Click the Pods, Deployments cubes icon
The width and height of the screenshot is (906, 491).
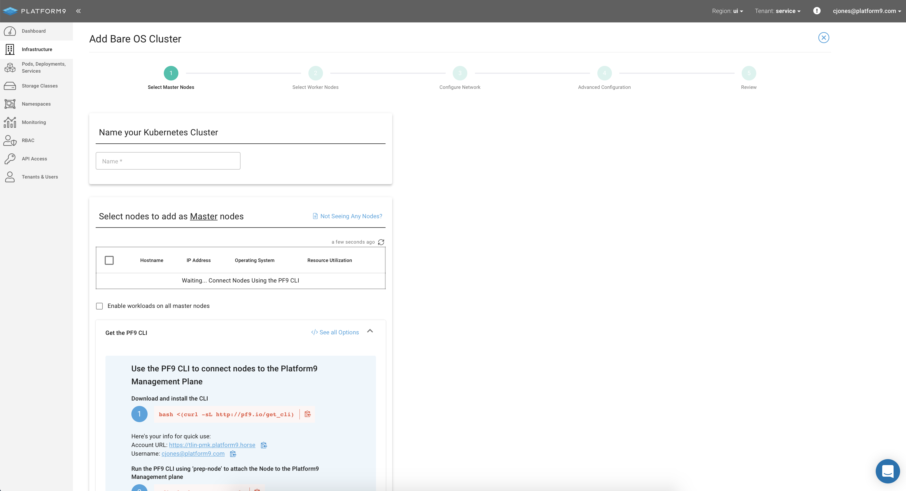pyautogui.click(x=10, y=68)
